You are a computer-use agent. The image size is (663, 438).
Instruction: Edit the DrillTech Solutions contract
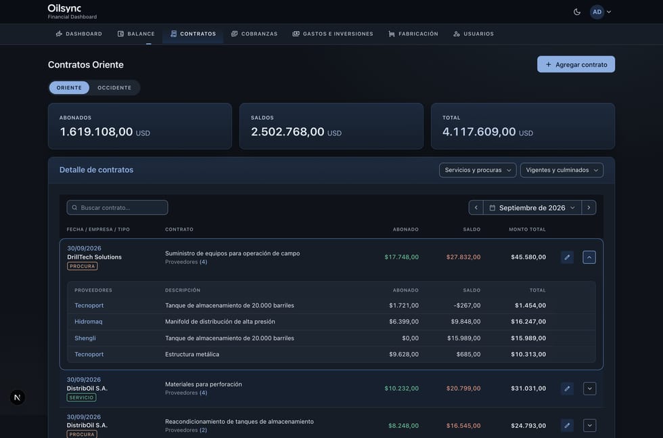click(x=567, y=257)
